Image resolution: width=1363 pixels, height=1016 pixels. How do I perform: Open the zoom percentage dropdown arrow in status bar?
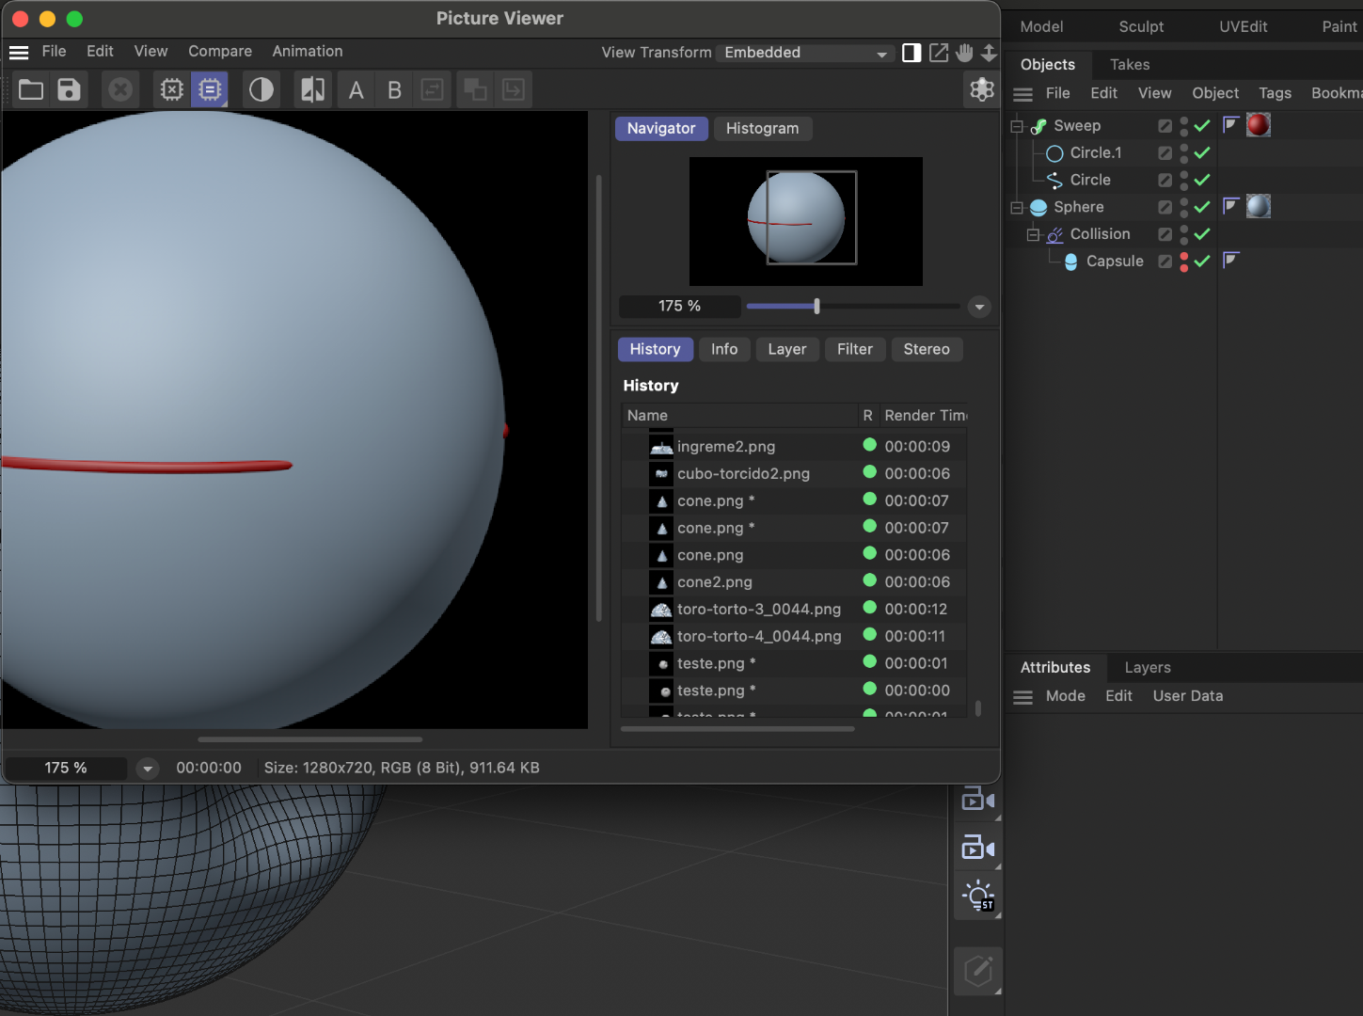tap(148, 769)
